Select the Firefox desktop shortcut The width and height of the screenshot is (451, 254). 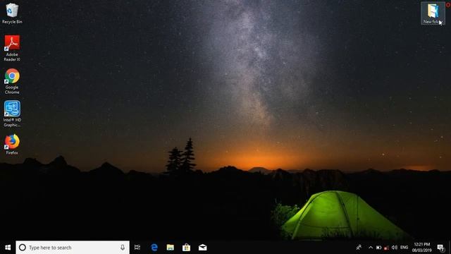[x=12, y=144]
